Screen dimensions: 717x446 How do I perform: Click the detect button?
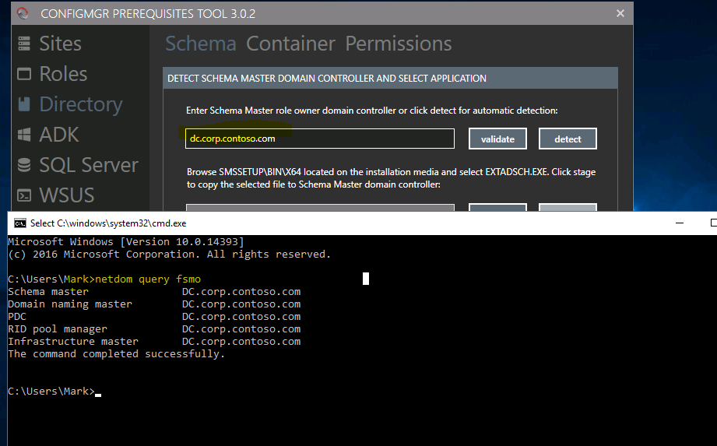click(568, 139)
